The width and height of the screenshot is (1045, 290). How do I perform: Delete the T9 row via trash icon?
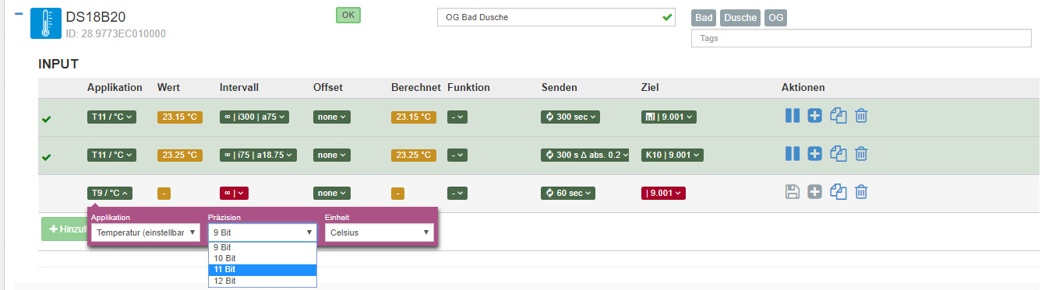861,192
